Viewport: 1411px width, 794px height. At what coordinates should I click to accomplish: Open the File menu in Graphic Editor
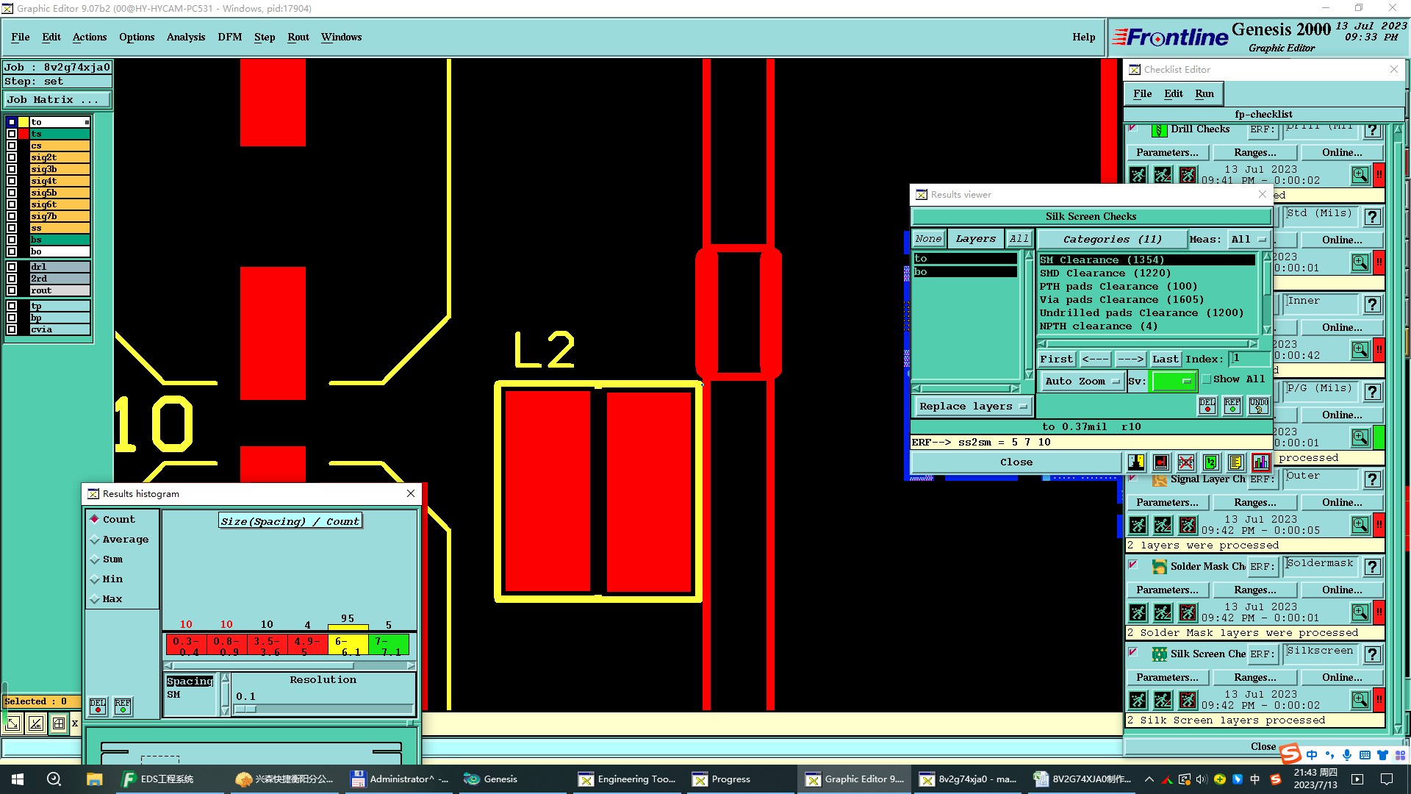(x=21, y=37)
